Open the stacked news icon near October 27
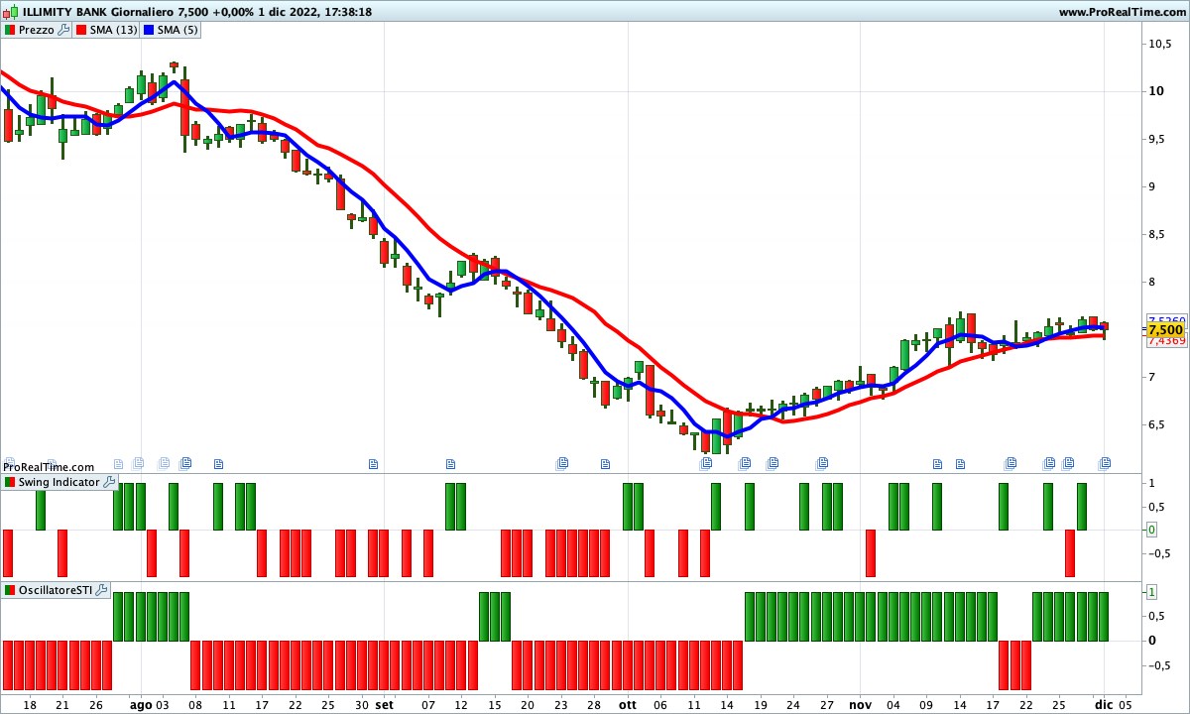Image resolution: width=1190 pixels, height=714 pixels. (x=821, y=463)
